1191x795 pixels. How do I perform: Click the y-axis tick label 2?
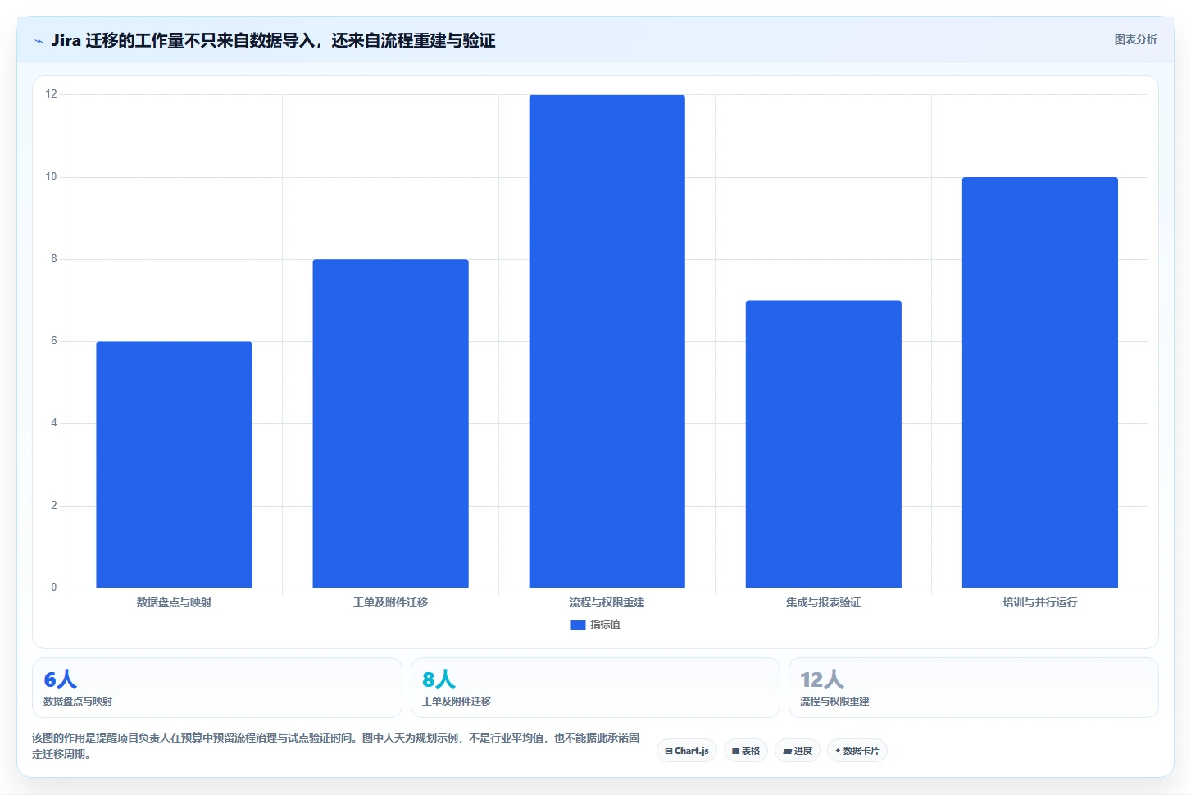tap(54, 506)
